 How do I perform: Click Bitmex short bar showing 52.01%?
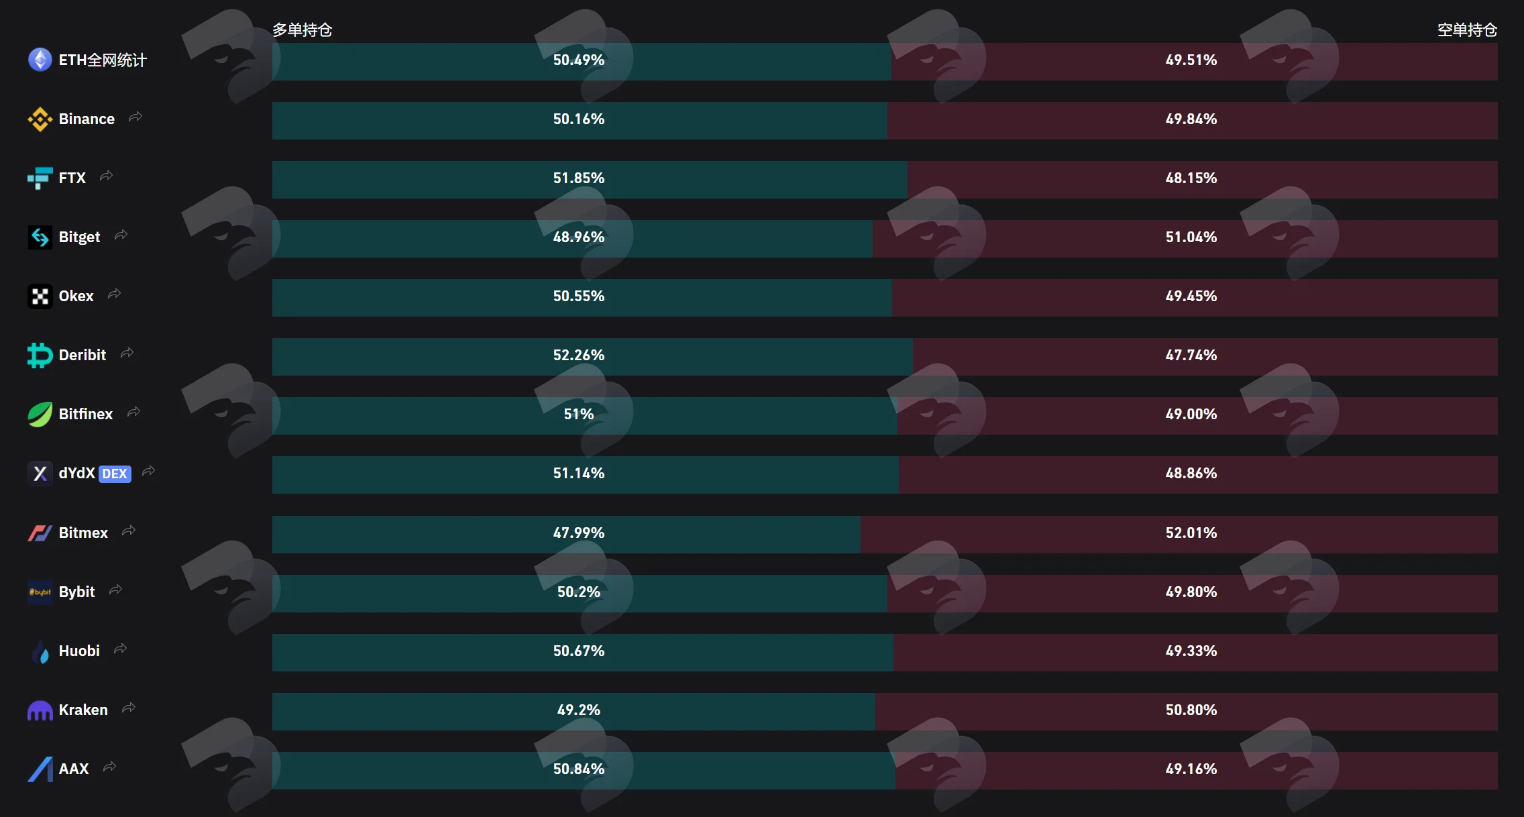click(x=1179, y=535)
